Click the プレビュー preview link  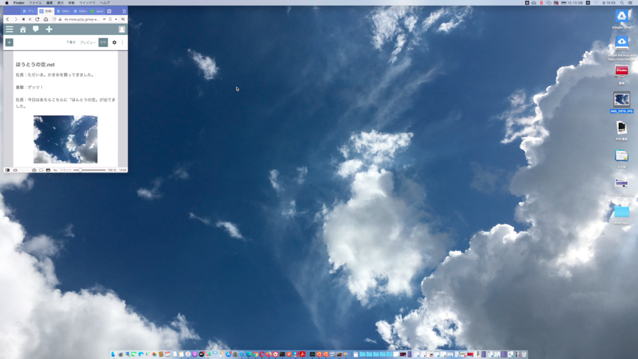(x=88, y=42)
